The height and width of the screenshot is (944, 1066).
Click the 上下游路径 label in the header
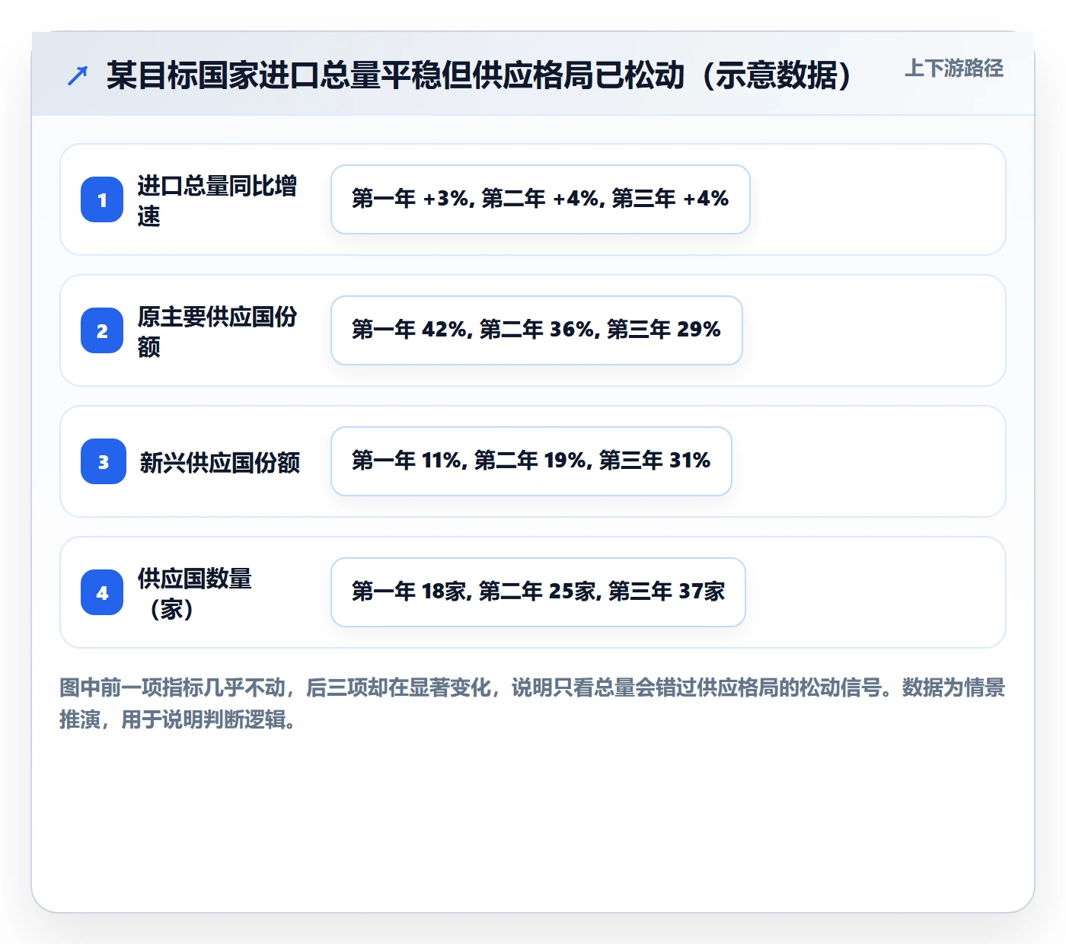tap(954, 69)
